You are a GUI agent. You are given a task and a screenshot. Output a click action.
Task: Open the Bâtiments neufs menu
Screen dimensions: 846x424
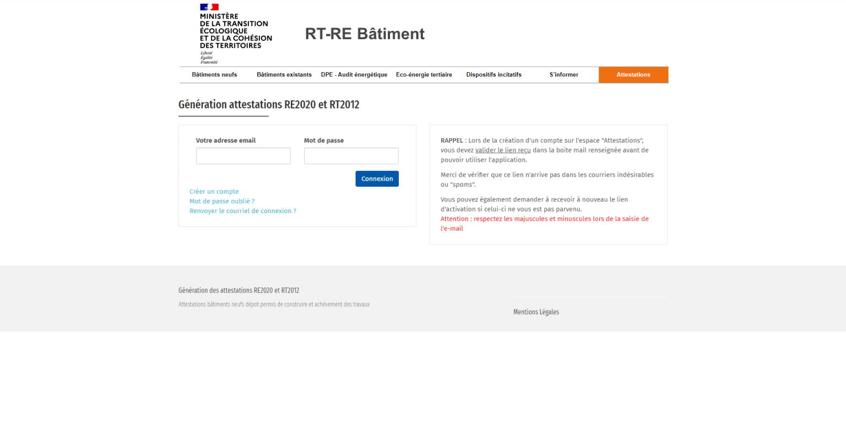tap(214, 74)
